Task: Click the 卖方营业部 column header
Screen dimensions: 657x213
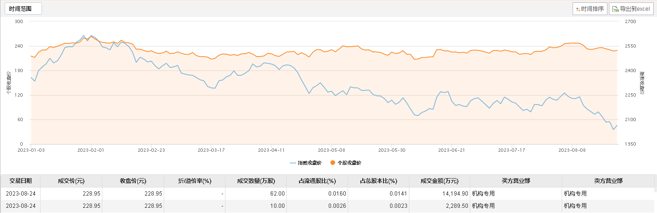Action: coord(608,181)
